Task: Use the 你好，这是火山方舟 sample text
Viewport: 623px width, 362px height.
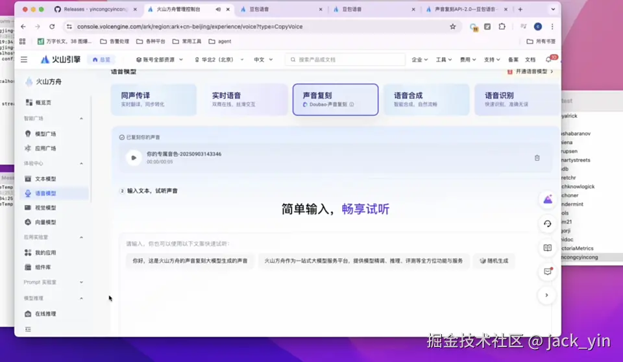Action: click(x=189, y=261)
